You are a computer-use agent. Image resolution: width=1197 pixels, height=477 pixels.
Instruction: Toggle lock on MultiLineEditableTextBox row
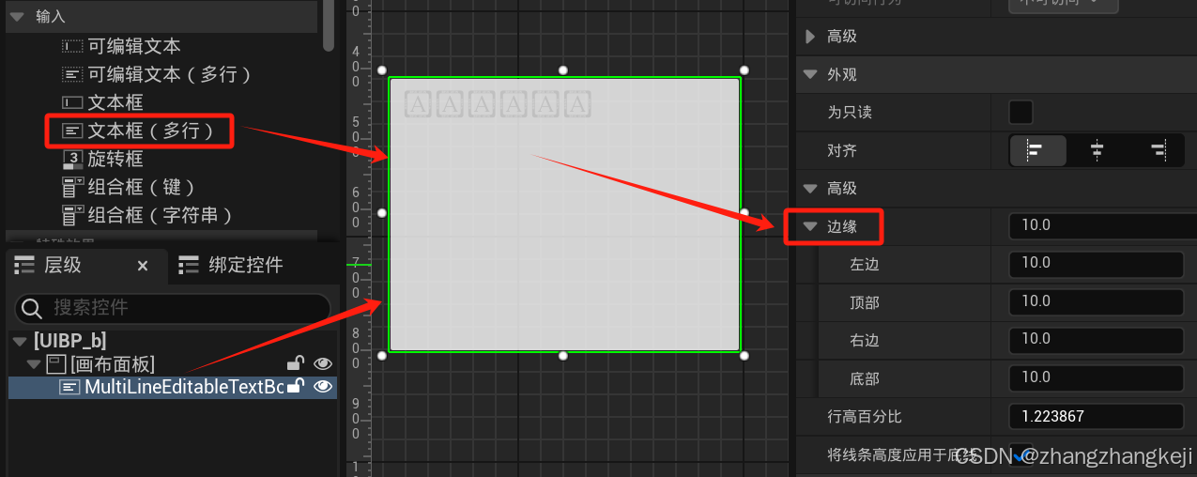[x=295, y=386]
